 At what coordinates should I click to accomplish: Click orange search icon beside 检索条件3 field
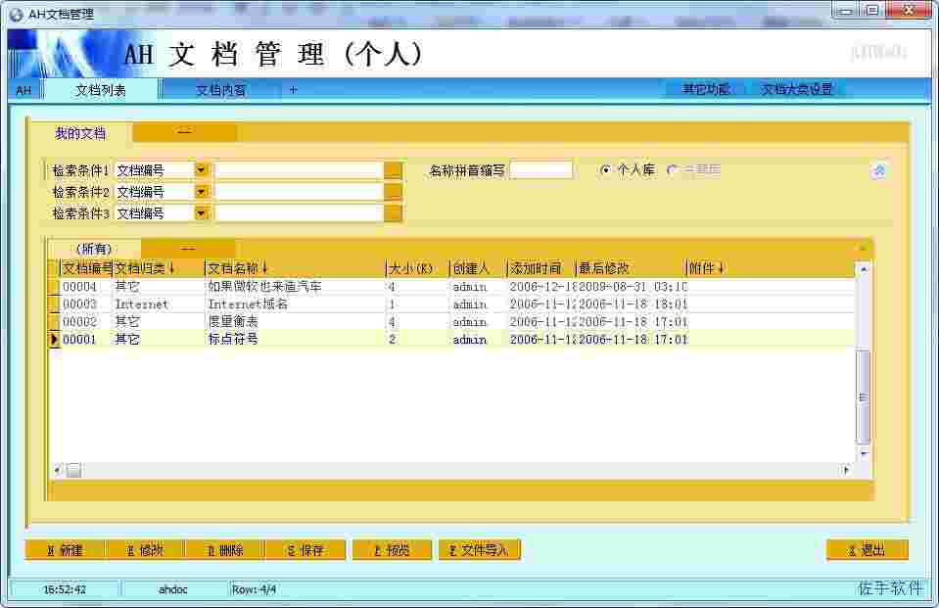(x=393, y=212)
